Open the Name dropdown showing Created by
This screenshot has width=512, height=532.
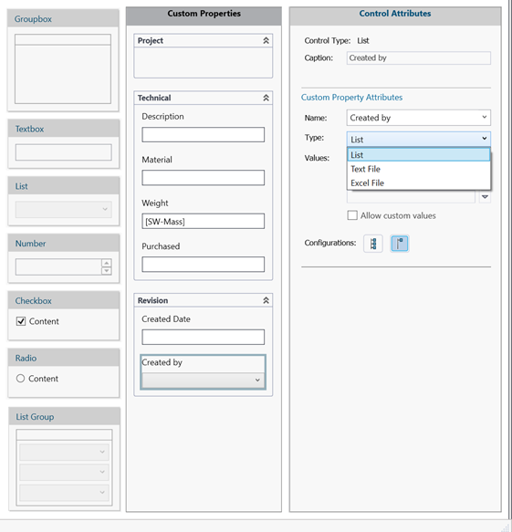[418, 118]
